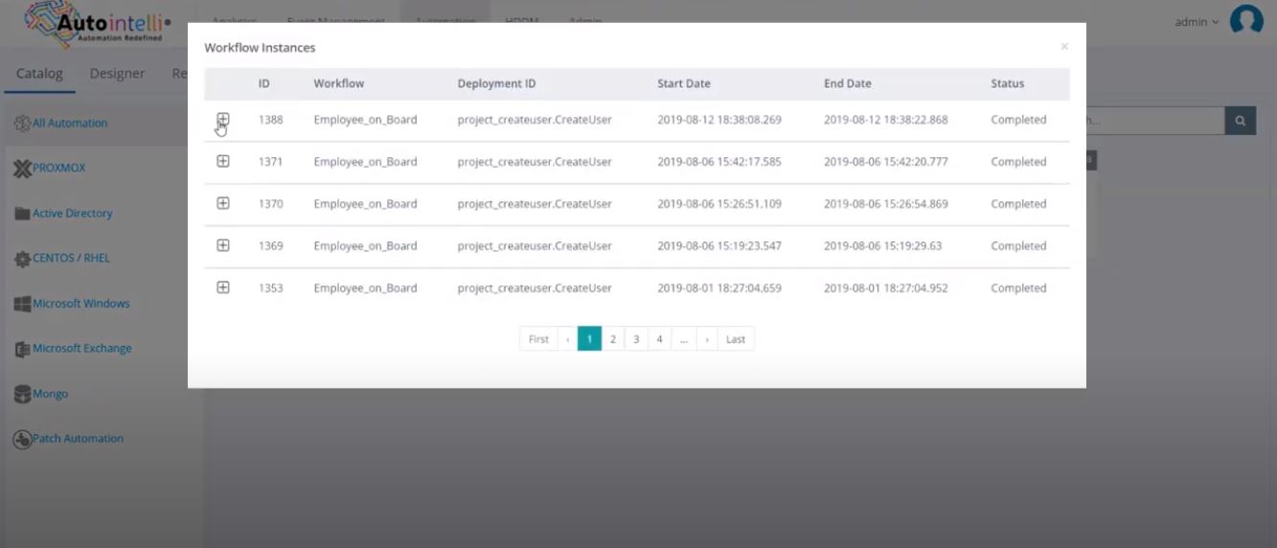Click the search magnifier button

1240,121
